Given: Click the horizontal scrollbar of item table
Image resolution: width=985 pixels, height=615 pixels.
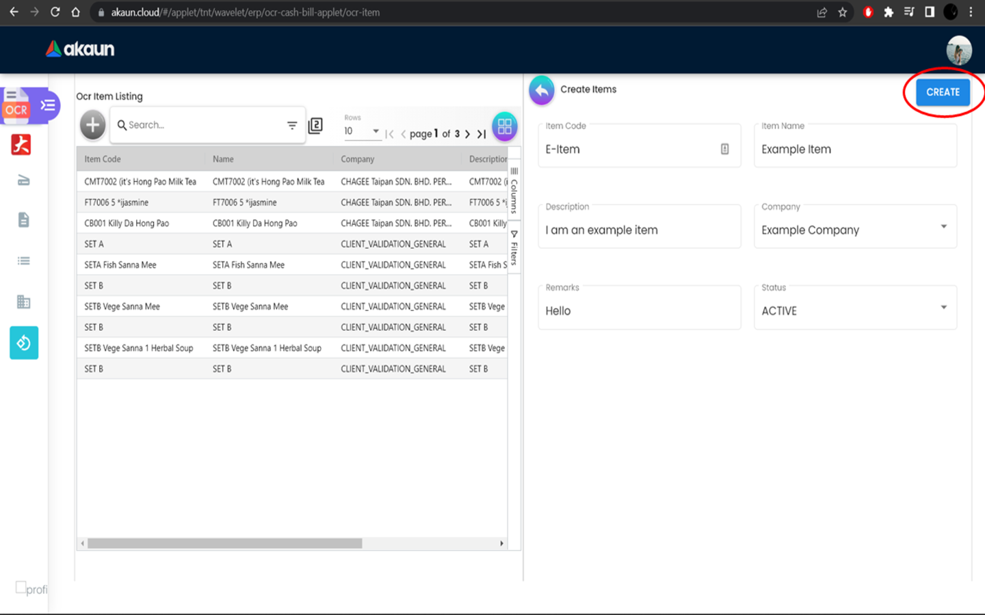Looking at the screenshot, I should 224,543.
